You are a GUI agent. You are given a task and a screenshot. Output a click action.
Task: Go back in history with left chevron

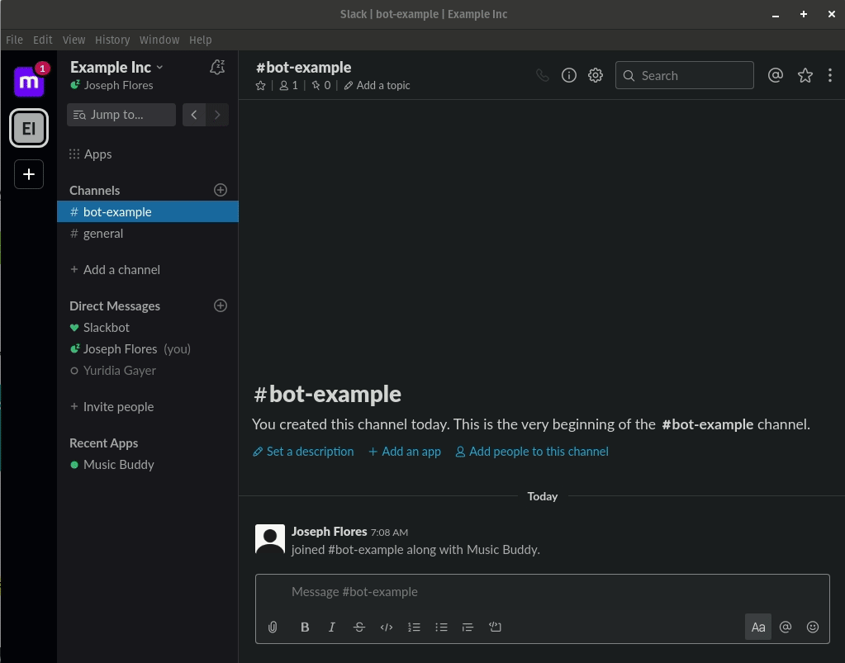[x=194, y=115]
